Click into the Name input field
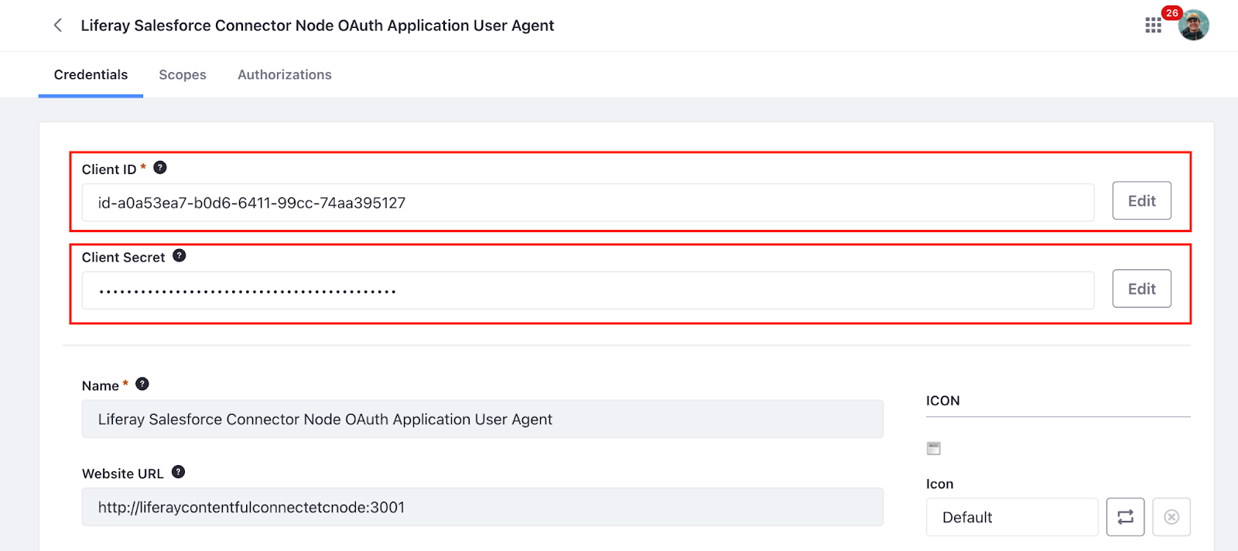This screenshot has height=551, width=1238. point(482,419)
